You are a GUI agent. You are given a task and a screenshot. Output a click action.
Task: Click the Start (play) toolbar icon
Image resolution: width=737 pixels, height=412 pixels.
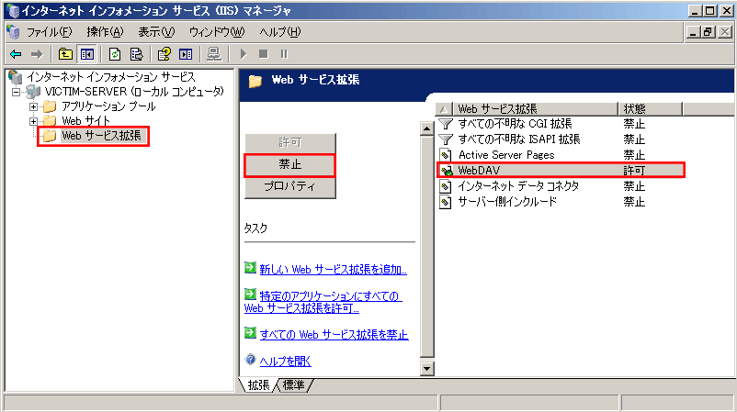[243, 54]
